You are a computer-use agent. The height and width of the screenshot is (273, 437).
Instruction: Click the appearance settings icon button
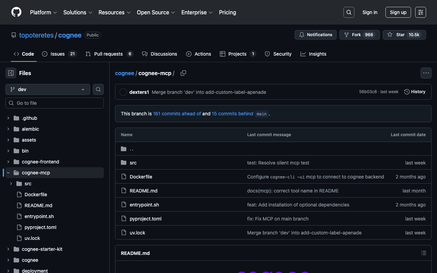coord(420,12)
